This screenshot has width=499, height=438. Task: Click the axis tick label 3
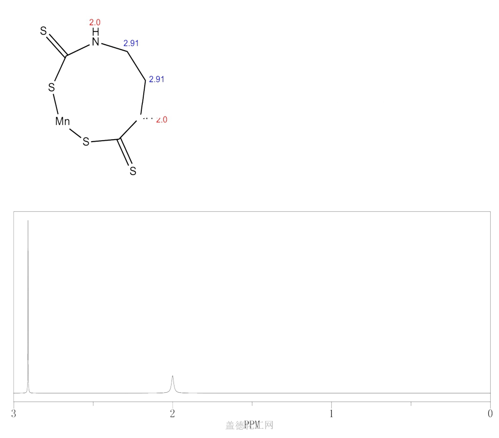13,414
